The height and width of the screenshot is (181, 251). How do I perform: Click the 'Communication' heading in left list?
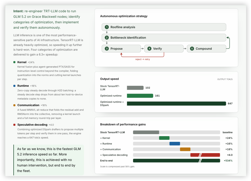(28, 105)
